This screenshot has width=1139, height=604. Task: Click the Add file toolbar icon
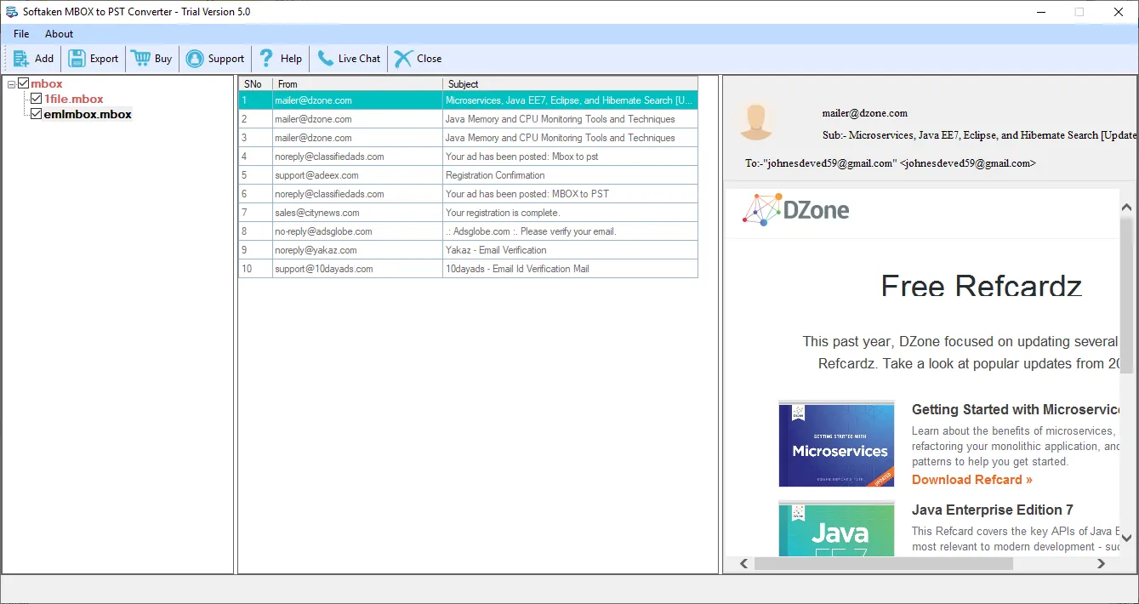[x=21, y=59]
